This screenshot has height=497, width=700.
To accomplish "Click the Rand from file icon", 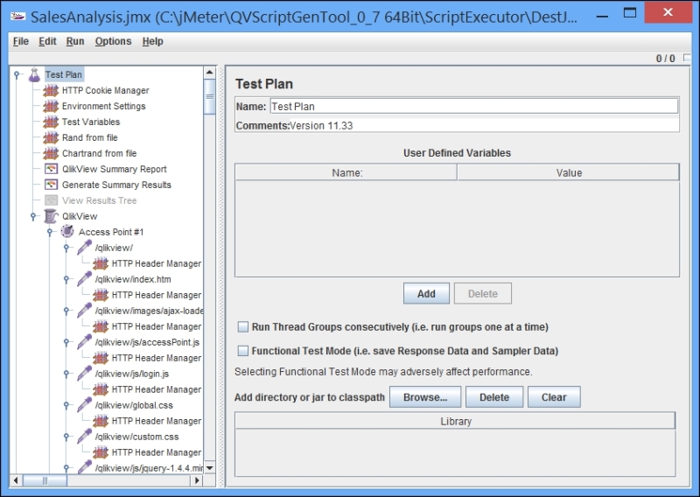I will 51,137.
